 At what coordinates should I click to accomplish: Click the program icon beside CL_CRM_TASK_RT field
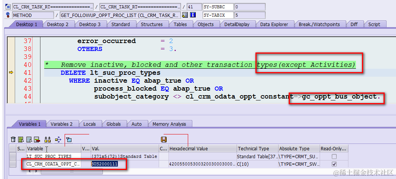pos(8,6)
